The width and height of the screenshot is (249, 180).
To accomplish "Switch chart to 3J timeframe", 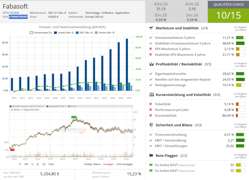I will [x=38, y=164].
